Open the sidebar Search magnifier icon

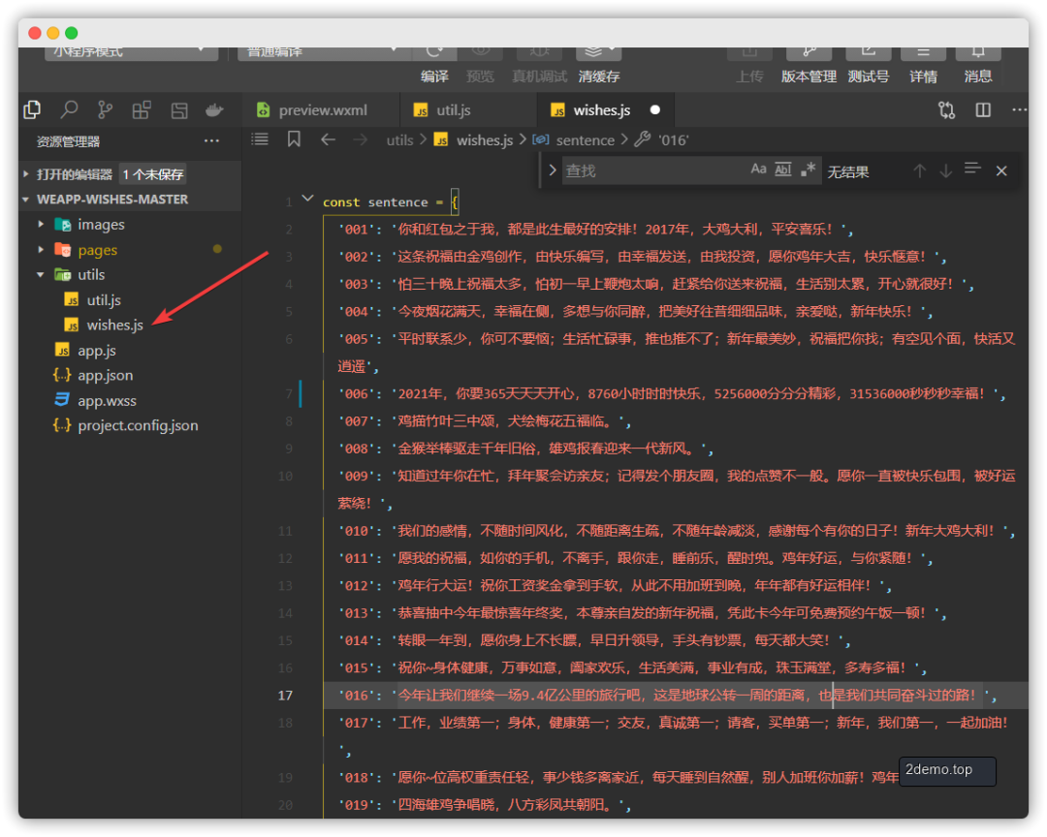pos(69,109)
